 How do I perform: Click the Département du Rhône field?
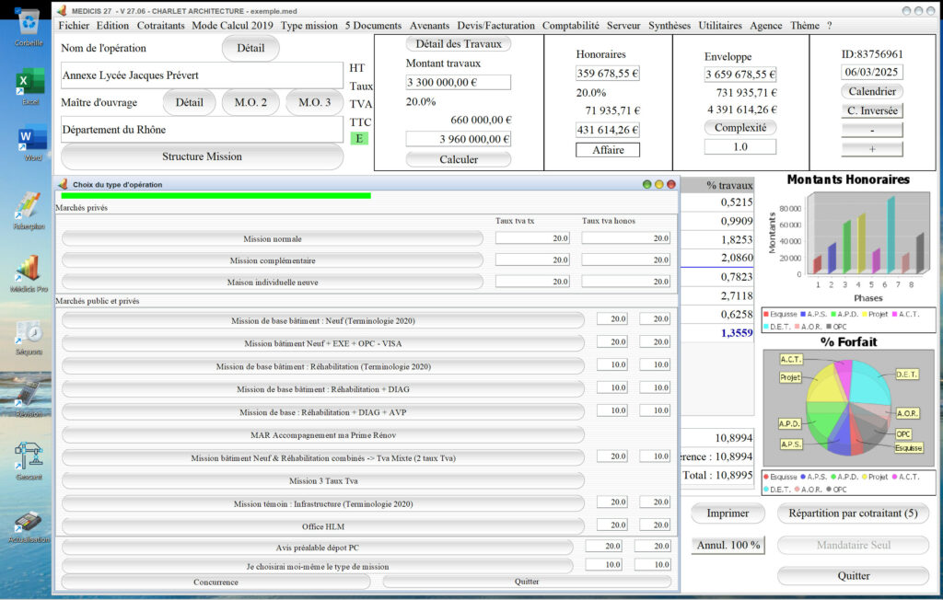pos(202,129)
